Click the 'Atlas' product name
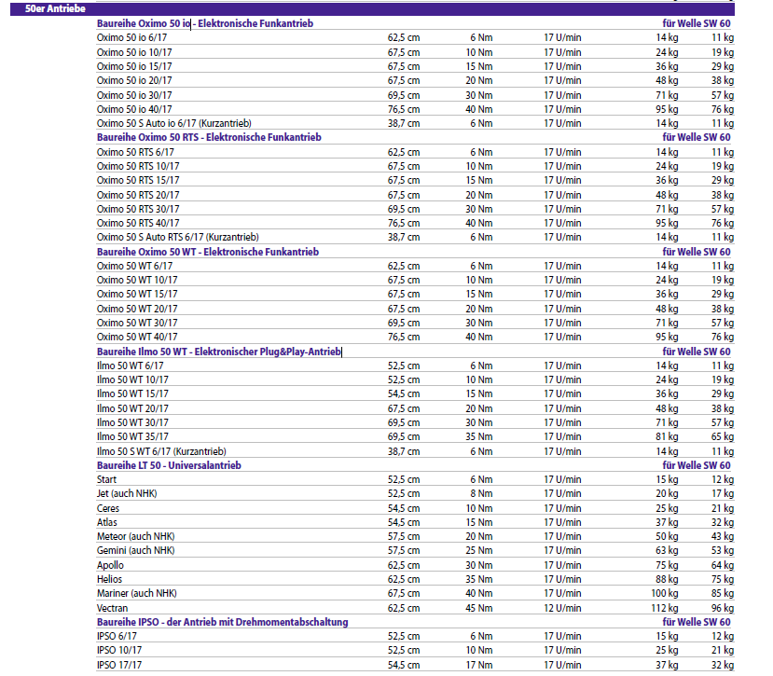773x676 pixels. [107, 522]
